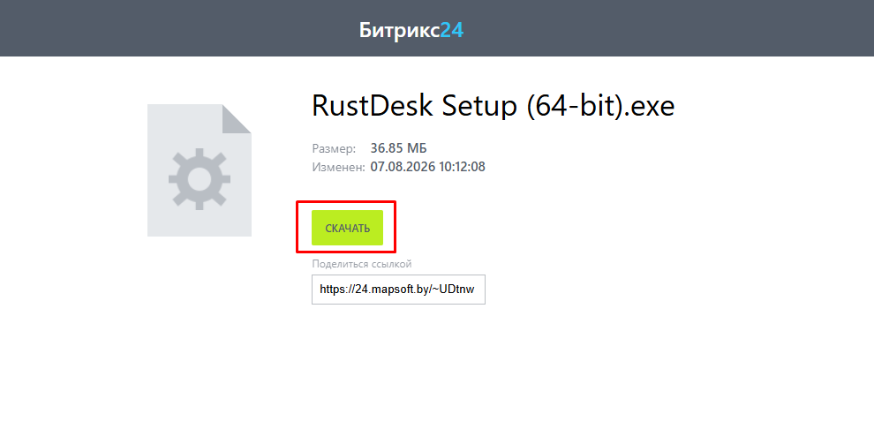Click the gray file document icon
Screen dimensions: 874x444
point(199,169)
